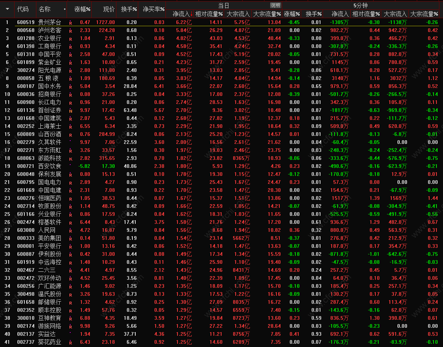443x347 pixels.
Task: Click the 当日 group header
Action: [224, 5]
